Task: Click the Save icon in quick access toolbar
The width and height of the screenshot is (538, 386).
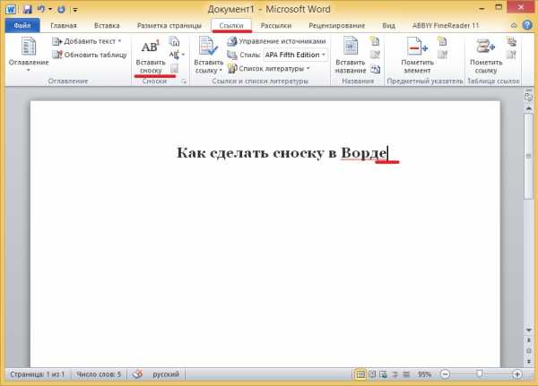Action: click(28, 9)
